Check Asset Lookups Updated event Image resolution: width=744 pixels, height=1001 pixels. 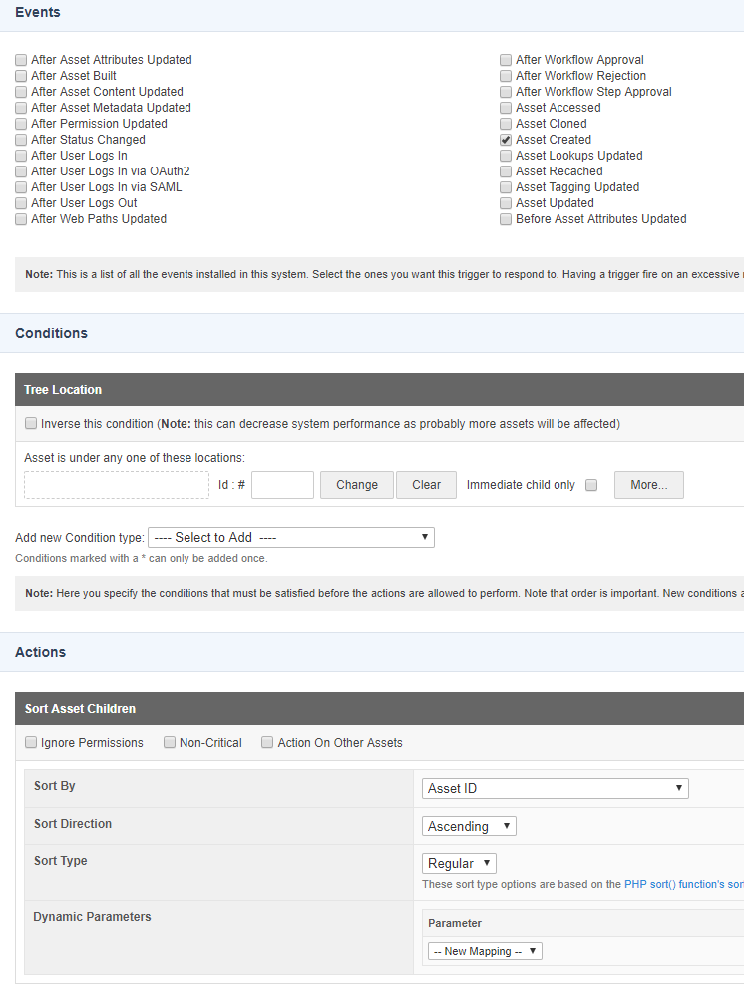coord(506,156)
